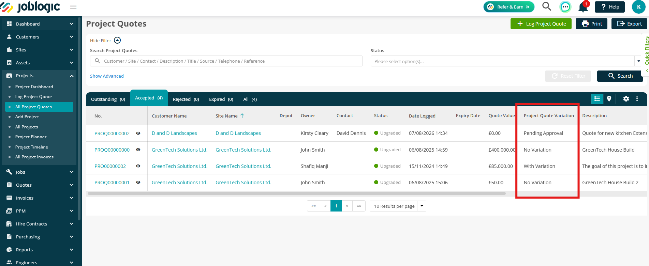Image resolution: width=649 pixels, height=266 pixels.
Task: Switch to the All tab
Action: pyautogui.click(x=250, y=99)
